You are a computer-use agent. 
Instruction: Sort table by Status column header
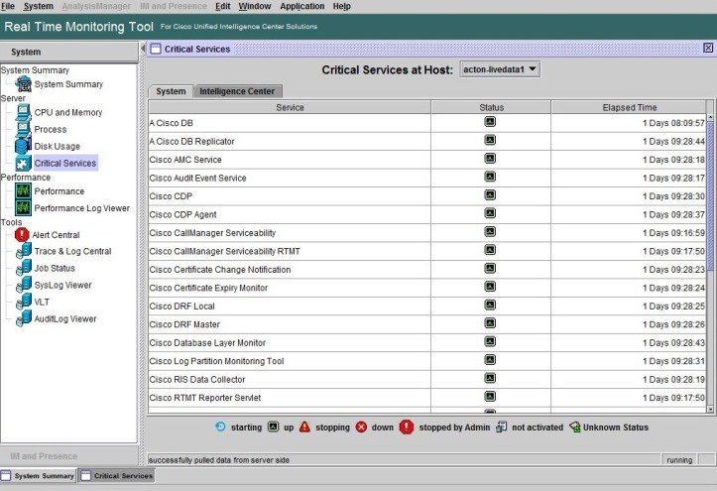pyautogui.click(x=491, y=107)
